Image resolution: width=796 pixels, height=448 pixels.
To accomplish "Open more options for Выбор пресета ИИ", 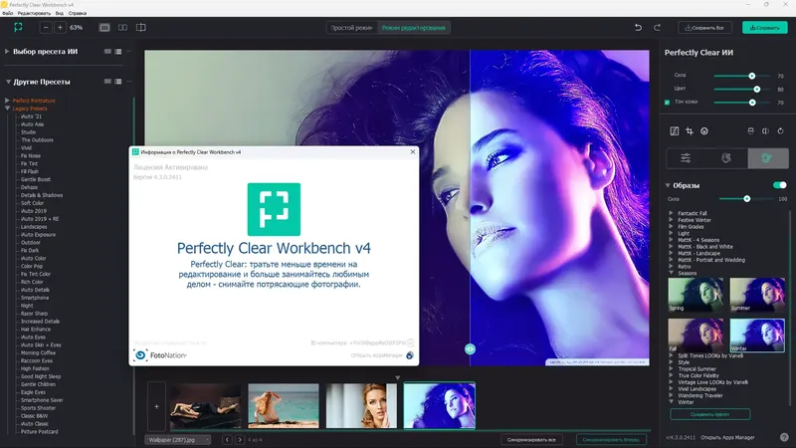I will pyautogui.click(x=129, y=52).
